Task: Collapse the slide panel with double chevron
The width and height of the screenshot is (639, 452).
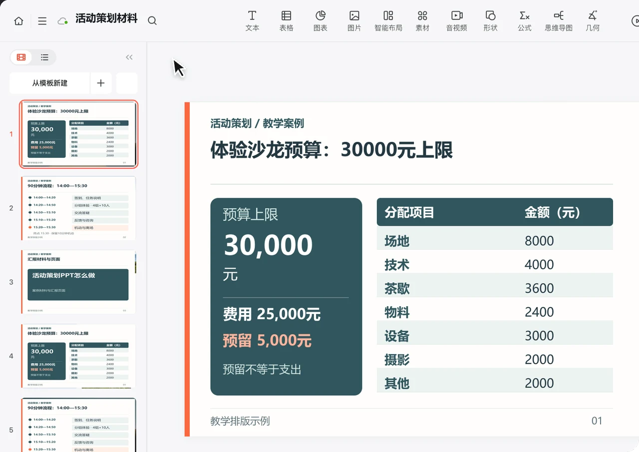Action: (129, 57)
